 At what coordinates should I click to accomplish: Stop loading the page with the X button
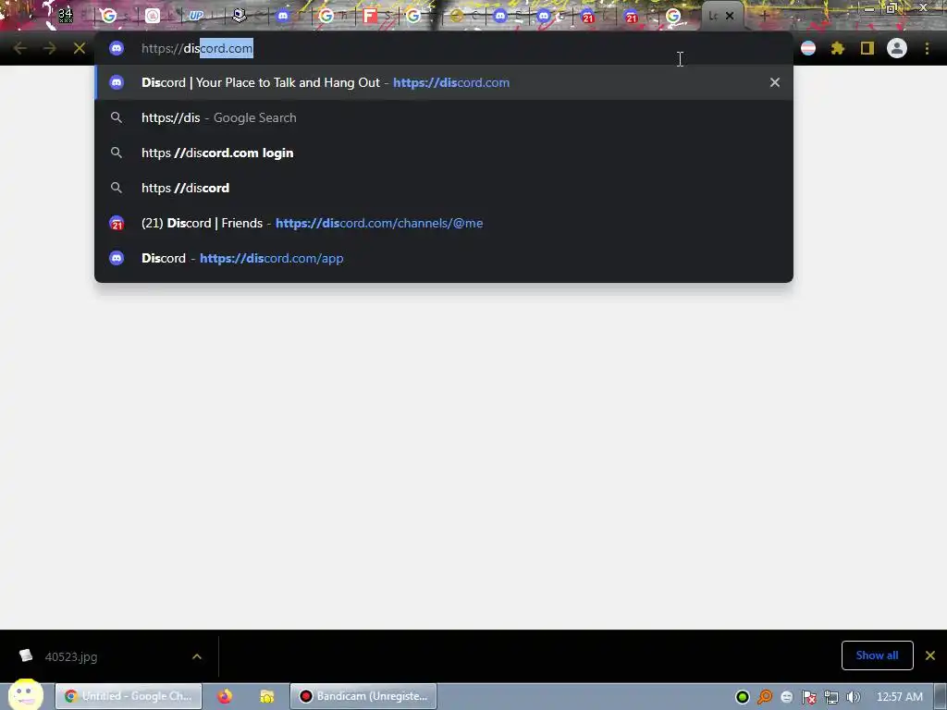pos(80,48)
